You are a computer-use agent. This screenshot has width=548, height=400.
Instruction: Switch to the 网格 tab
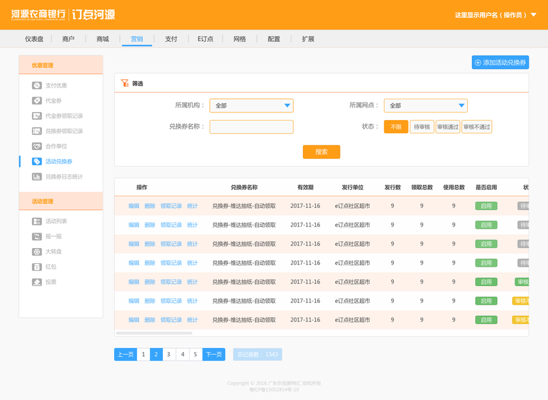pos(240,39)
